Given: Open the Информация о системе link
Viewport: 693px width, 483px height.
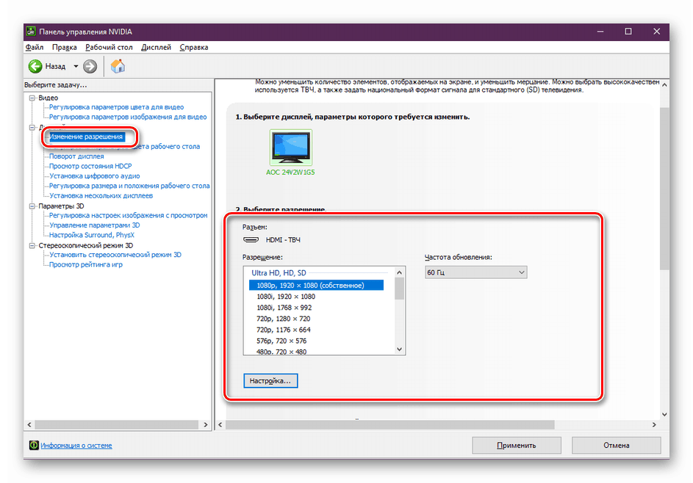Looking at the screenshot, I should [x=76, y=446].
